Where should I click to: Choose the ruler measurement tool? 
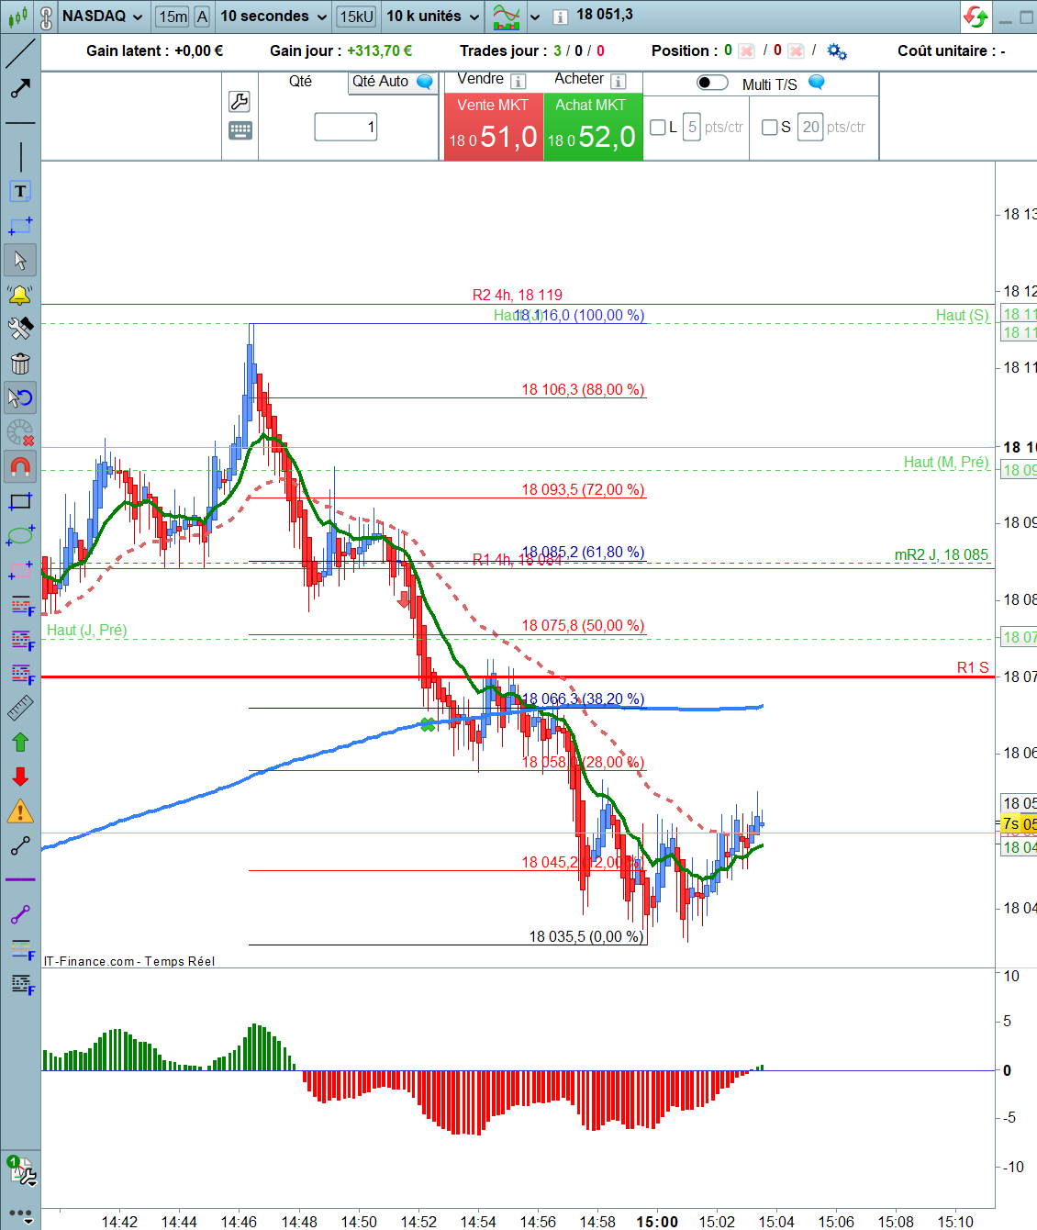[20, 708]
